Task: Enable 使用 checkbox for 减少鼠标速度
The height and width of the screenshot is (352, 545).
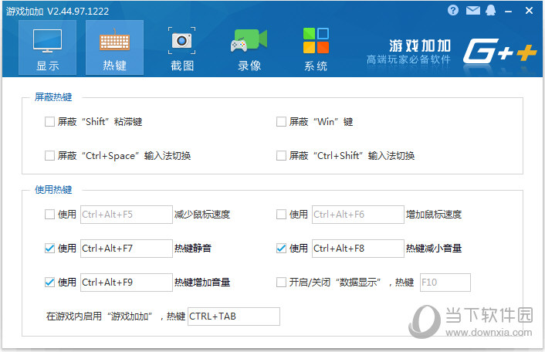Action: (x=49, y=214)
